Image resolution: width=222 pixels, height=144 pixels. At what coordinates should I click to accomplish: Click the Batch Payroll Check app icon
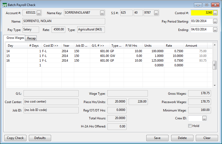[x=4, y=5]
